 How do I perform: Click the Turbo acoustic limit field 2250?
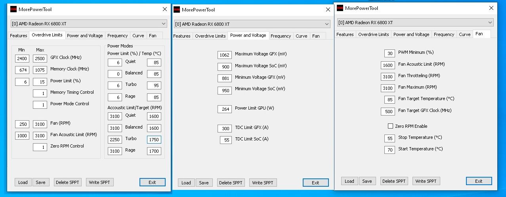[x=115, y=140]
